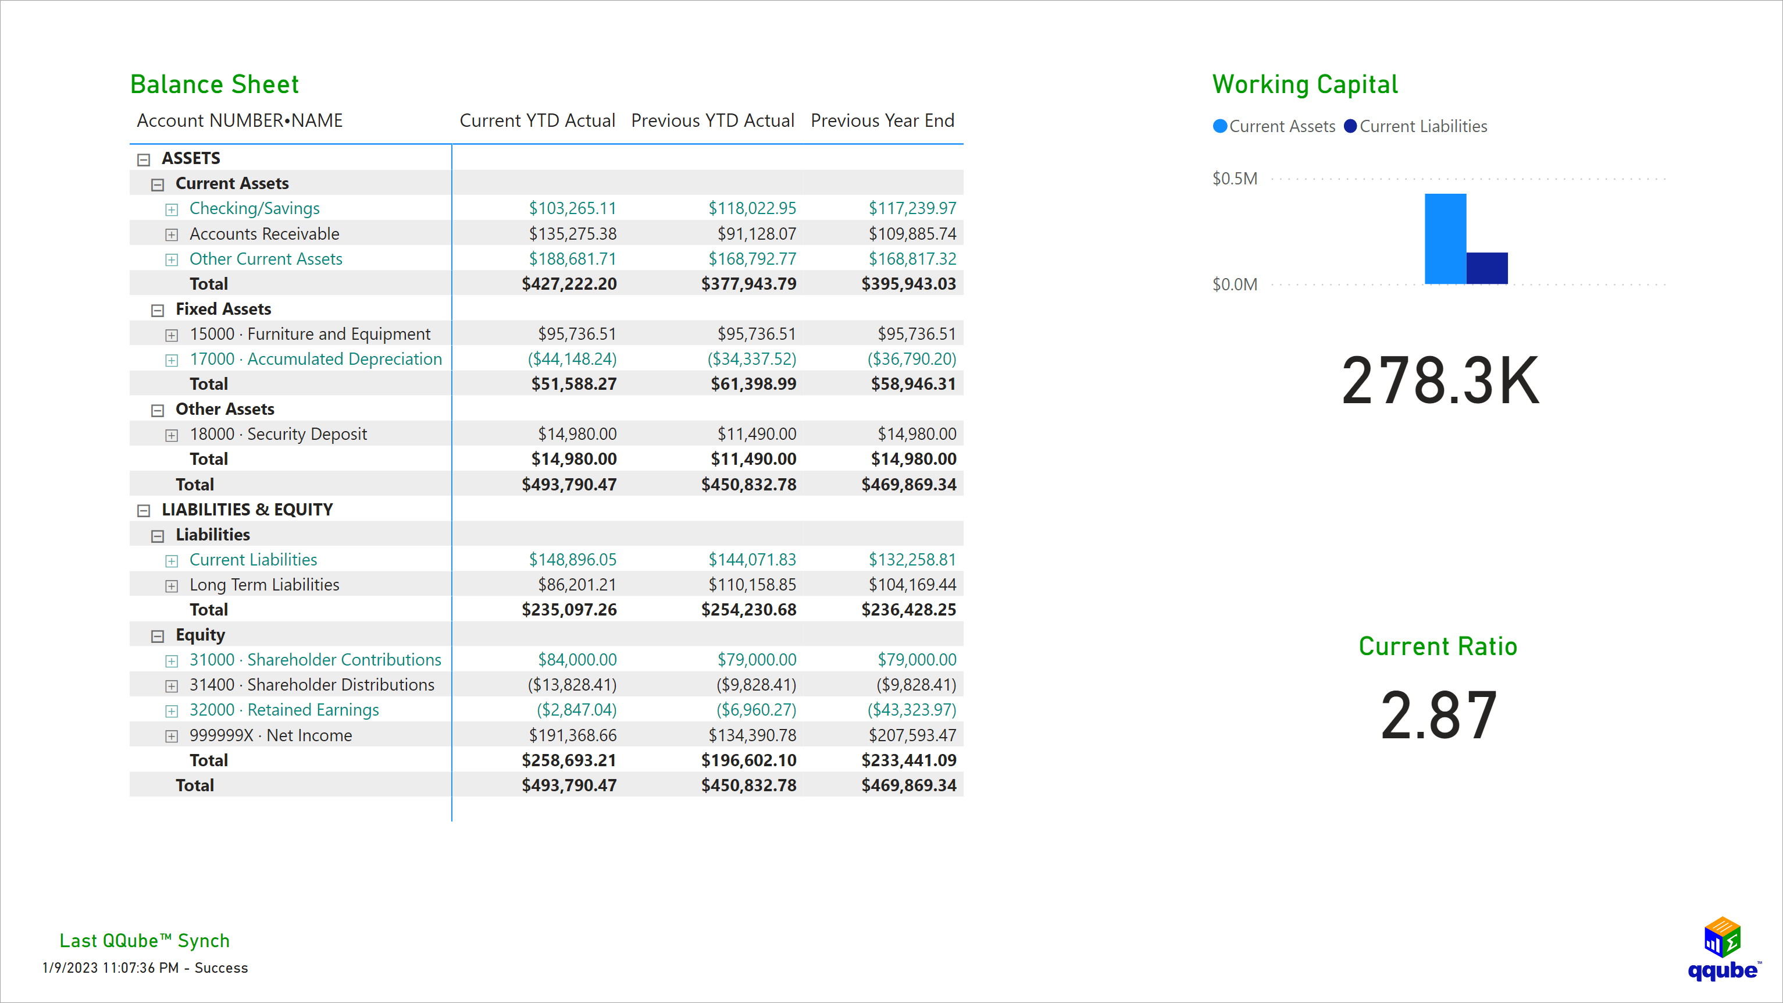Expand Accounts Receivable detail
The image size is (1783, 1003).
(x=171, y=234)
